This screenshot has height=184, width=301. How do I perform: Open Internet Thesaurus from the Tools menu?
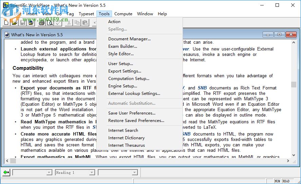tap(139, 145)
